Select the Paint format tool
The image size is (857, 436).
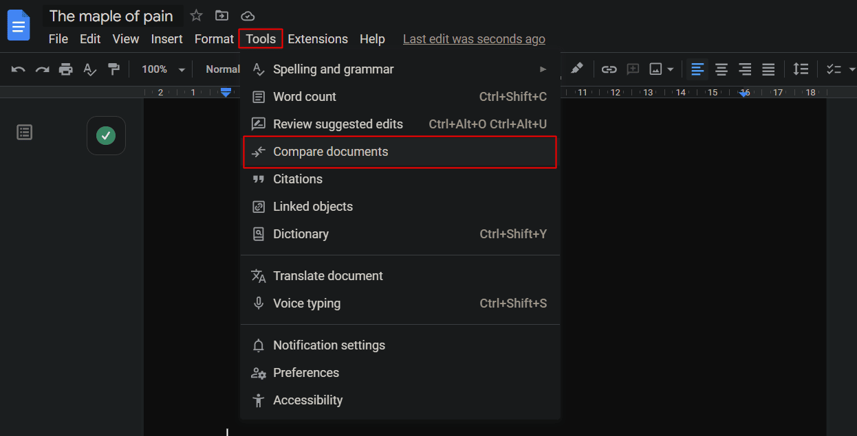point(113,69)
